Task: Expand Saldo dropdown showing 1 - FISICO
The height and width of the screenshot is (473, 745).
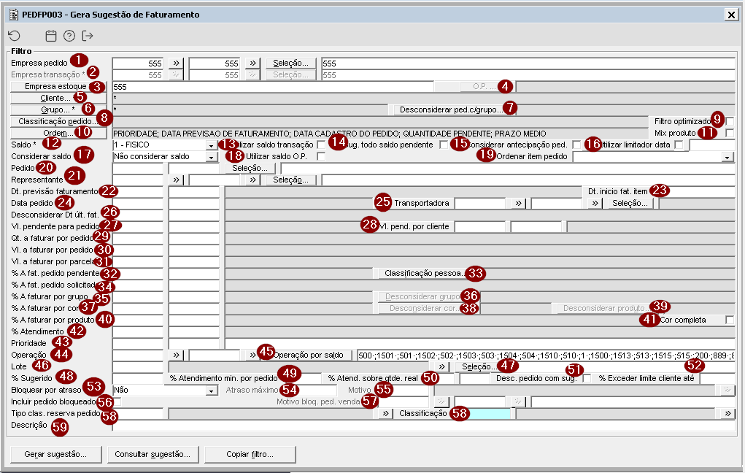Action: pyautogui.click(x=211, y=145)
